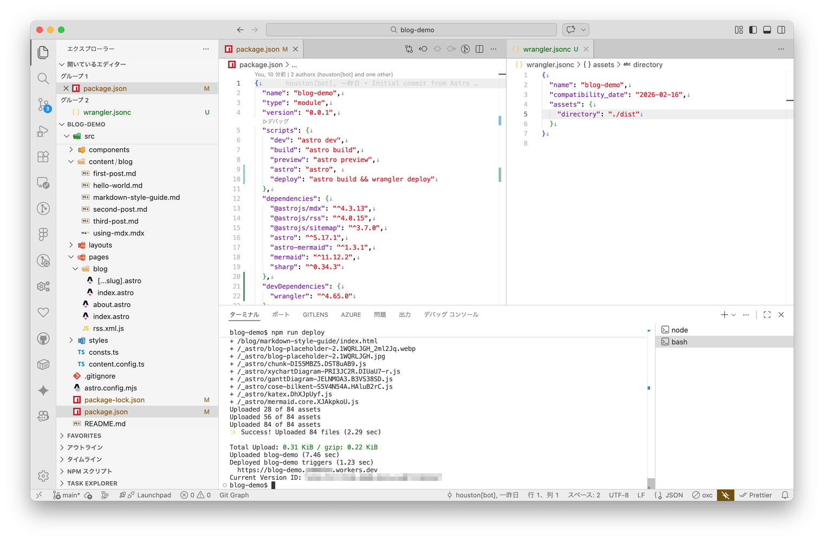824x541 pixels.
Task: Select the wrangler.jsonc editor tab
Action: pyautogui.click(x=546, y=49)
